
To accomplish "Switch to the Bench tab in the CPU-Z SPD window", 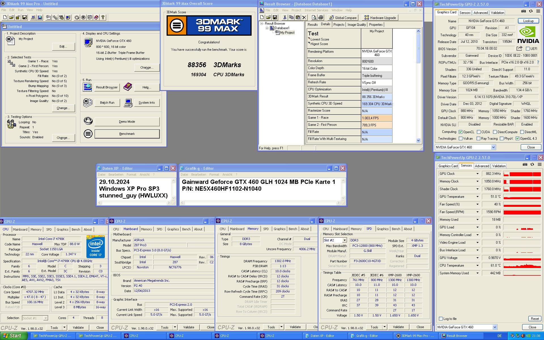I will 396,229.
